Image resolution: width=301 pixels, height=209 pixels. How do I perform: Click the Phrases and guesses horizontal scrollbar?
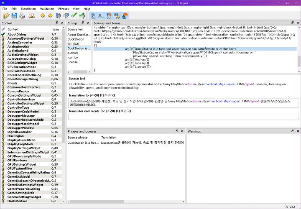point(97,202)
